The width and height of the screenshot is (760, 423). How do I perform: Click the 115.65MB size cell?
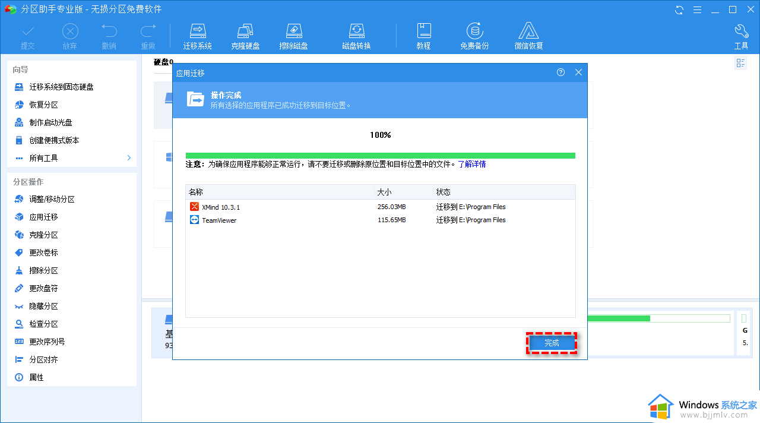tap(391, 220)
